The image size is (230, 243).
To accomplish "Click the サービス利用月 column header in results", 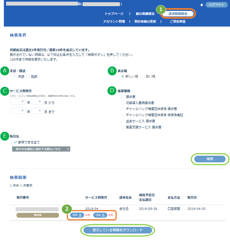I will (x=96, y=198).
